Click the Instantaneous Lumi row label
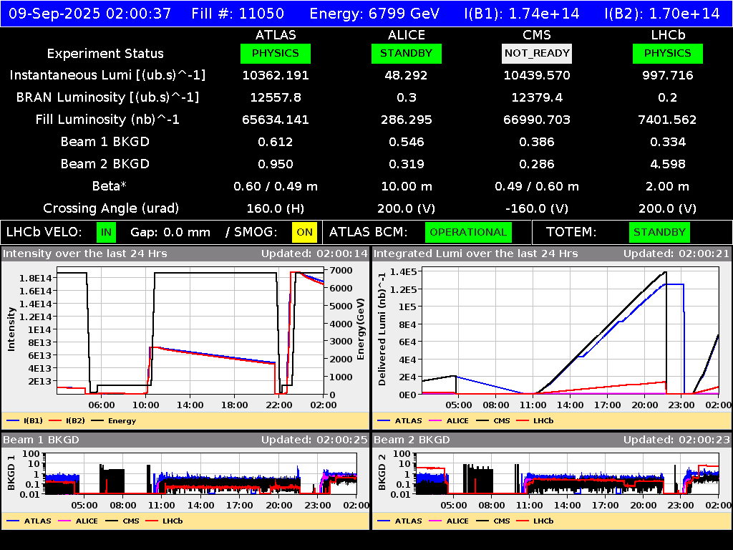This screenshot has width=733, height=550. [x=107, y=75]
